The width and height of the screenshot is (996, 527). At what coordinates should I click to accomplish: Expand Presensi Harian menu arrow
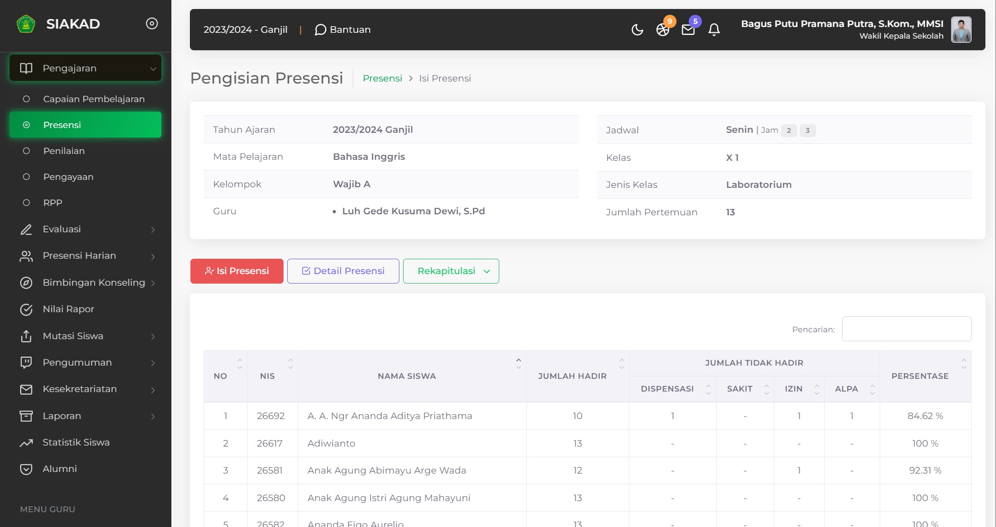point(153,257)
